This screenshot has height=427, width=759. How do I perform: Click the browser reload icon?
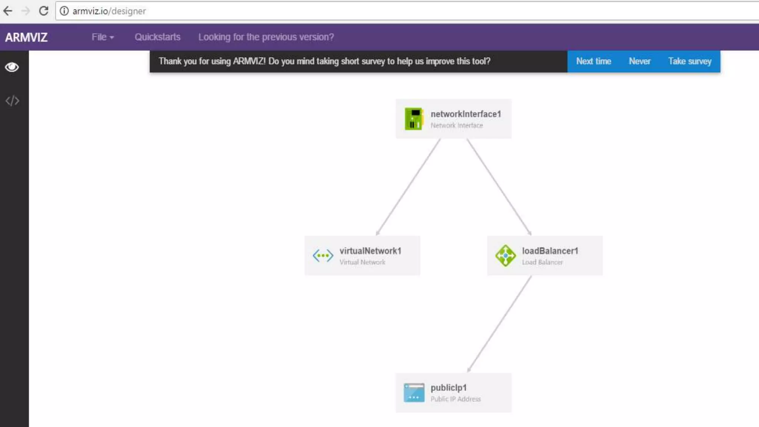tap(44, 11)
